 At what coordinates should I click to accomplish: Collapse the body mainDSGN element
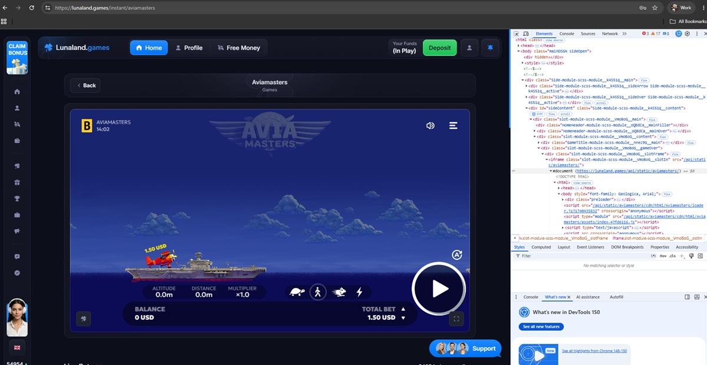[x=519, y=51]
